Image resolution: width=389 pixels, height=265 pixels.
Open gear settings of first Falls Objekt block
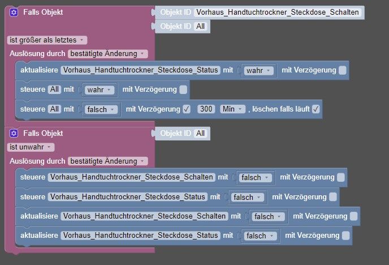[14, 12]
